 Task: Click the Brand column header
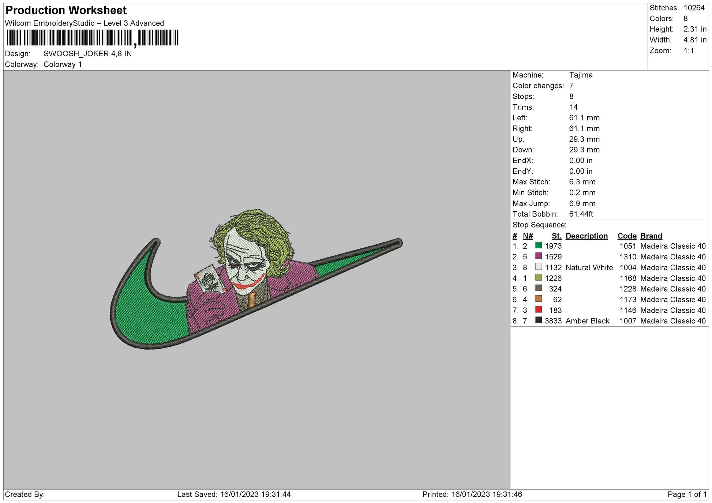[x=651, y=236]
